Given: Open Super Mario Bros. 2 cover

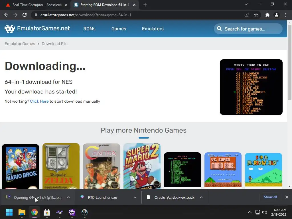Looking at the screenshot, I should coord(142,166).
